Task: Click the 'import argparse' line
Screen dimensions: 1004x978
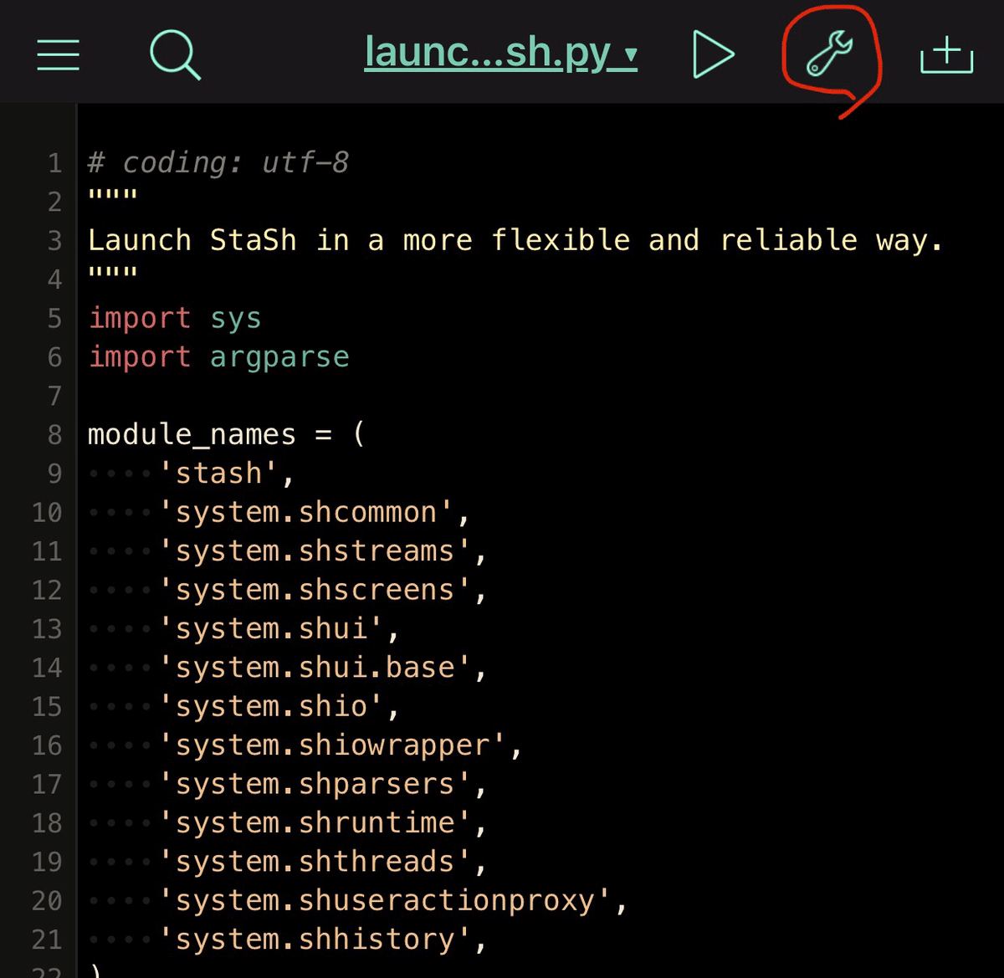Action: [218, 357]
